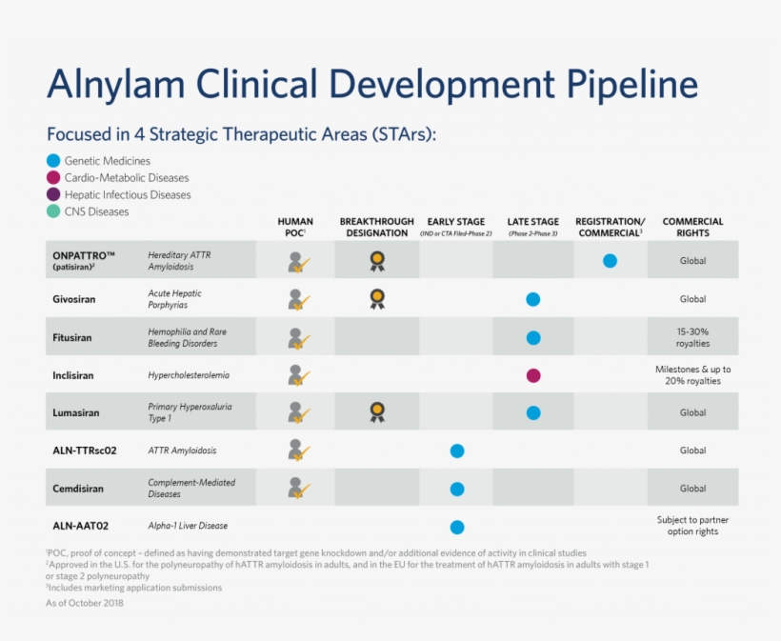Select the ALN-TTRsc02 proof of concept icon
Screen dimensions: 781x641
297,449
